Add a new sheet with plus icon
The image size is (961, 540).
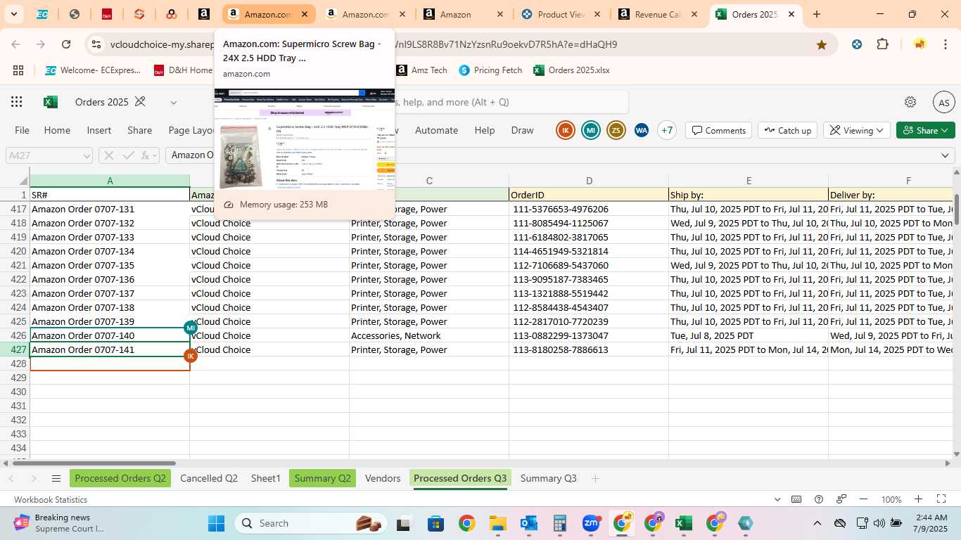click(595, 478)
